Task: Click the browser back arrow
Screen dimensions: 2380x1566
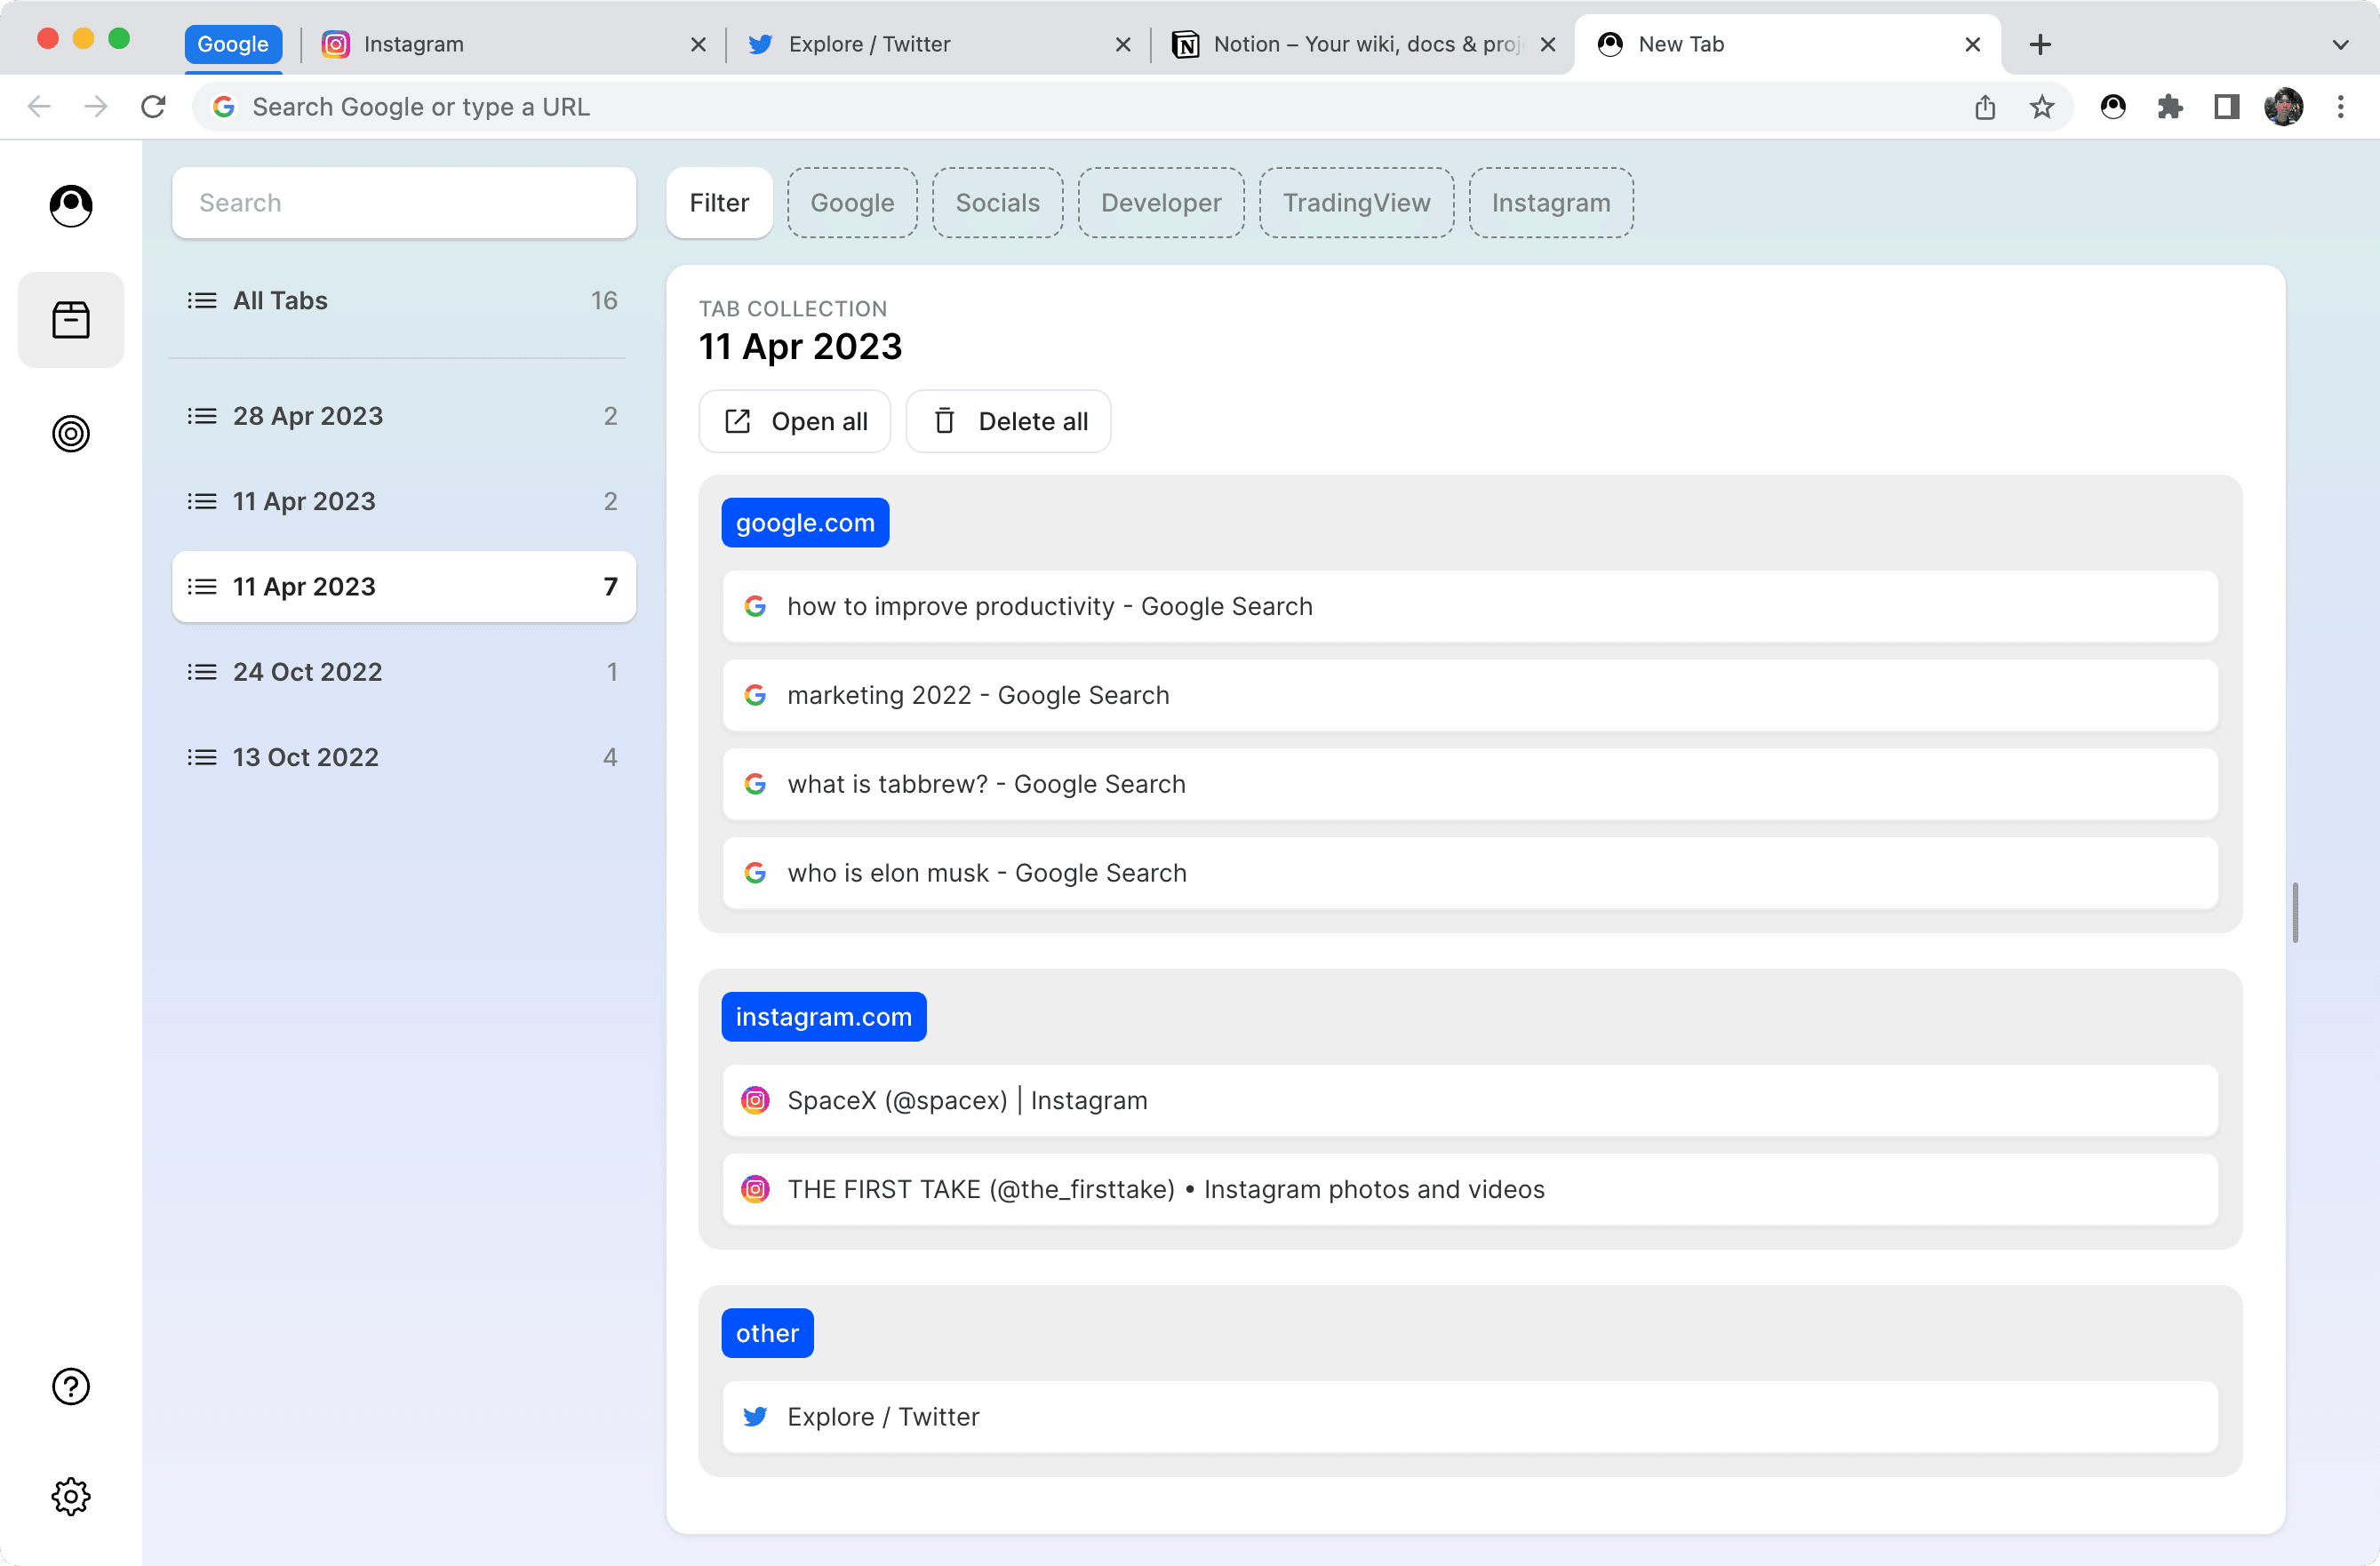Action: (39, 107)
